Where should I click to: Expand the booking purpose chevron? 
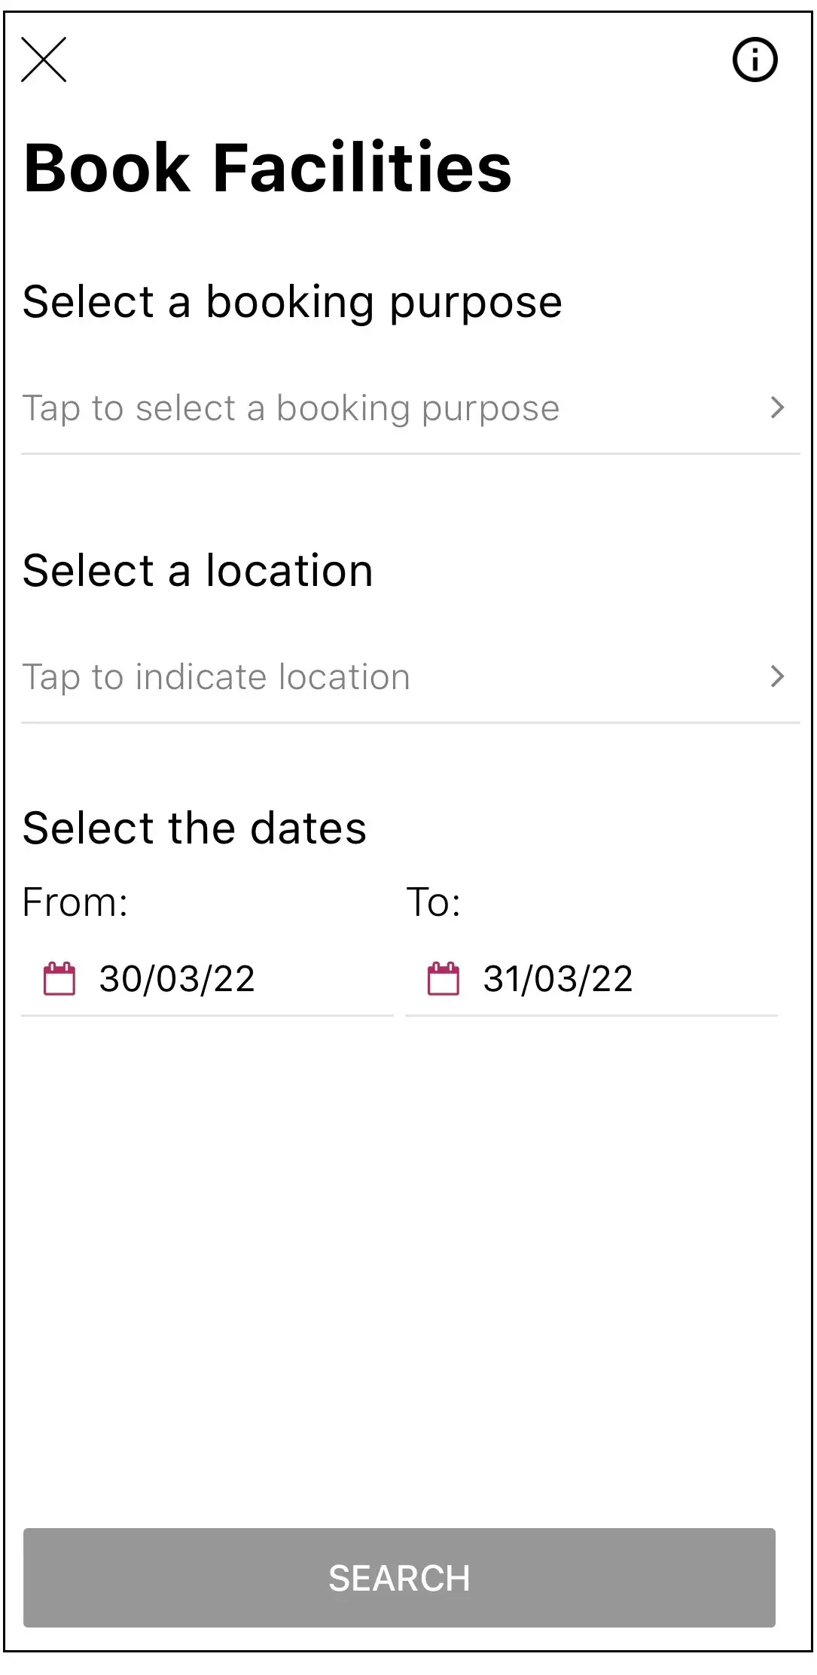point(777,407)
